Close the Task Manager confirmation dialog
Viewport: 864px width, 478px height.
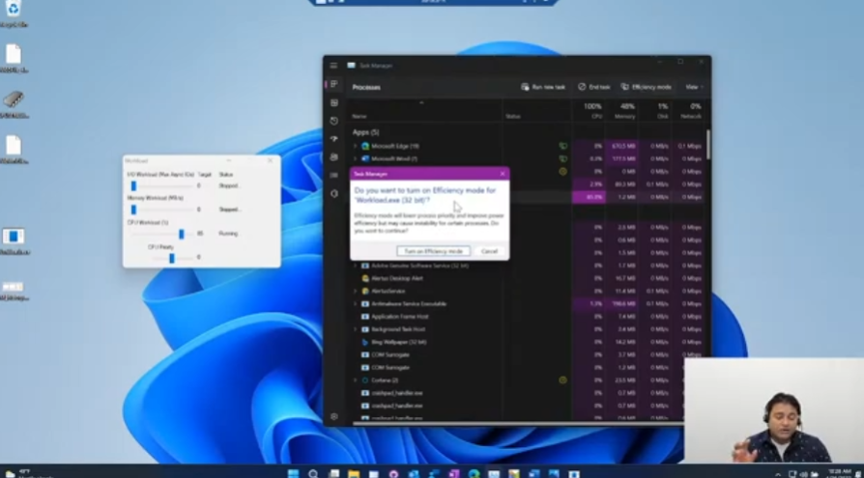[502, 174]
